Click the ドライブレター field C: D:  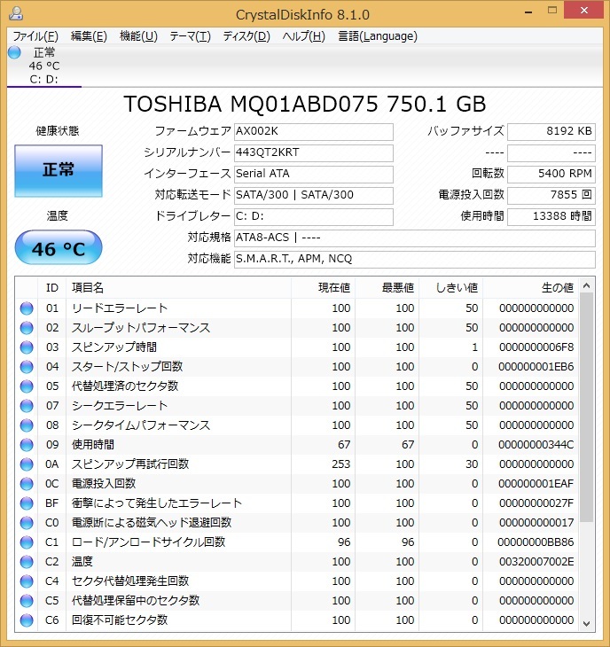(314, 216)
